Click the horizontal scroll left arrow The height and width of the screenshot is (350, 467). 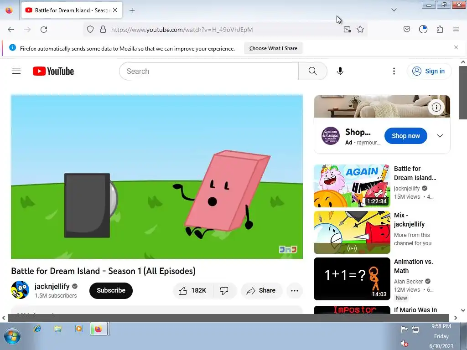click(x=4, y=318)
